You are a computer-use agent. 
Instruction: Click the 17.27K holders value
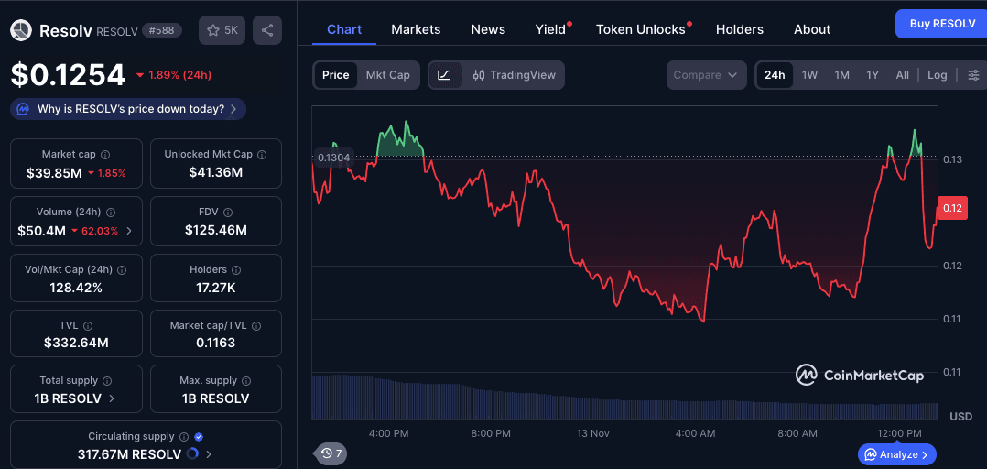(216, 289)
